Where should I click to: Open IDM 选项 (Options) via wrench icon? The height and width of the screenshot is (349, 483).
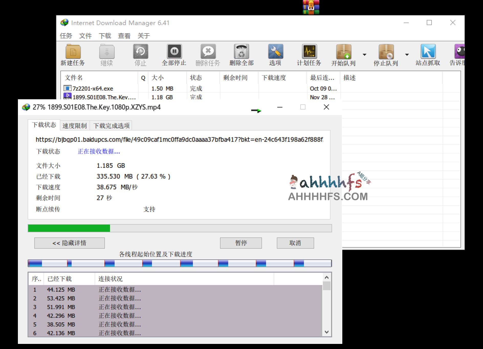(275, 54)
